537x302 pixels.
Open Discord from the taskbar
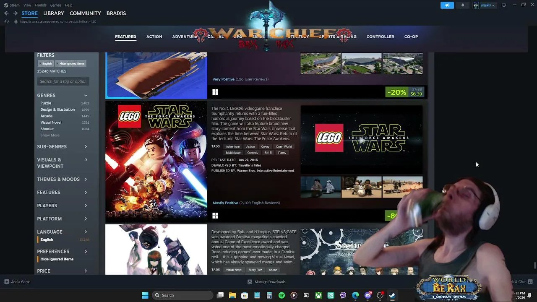[x=368, y=295]
